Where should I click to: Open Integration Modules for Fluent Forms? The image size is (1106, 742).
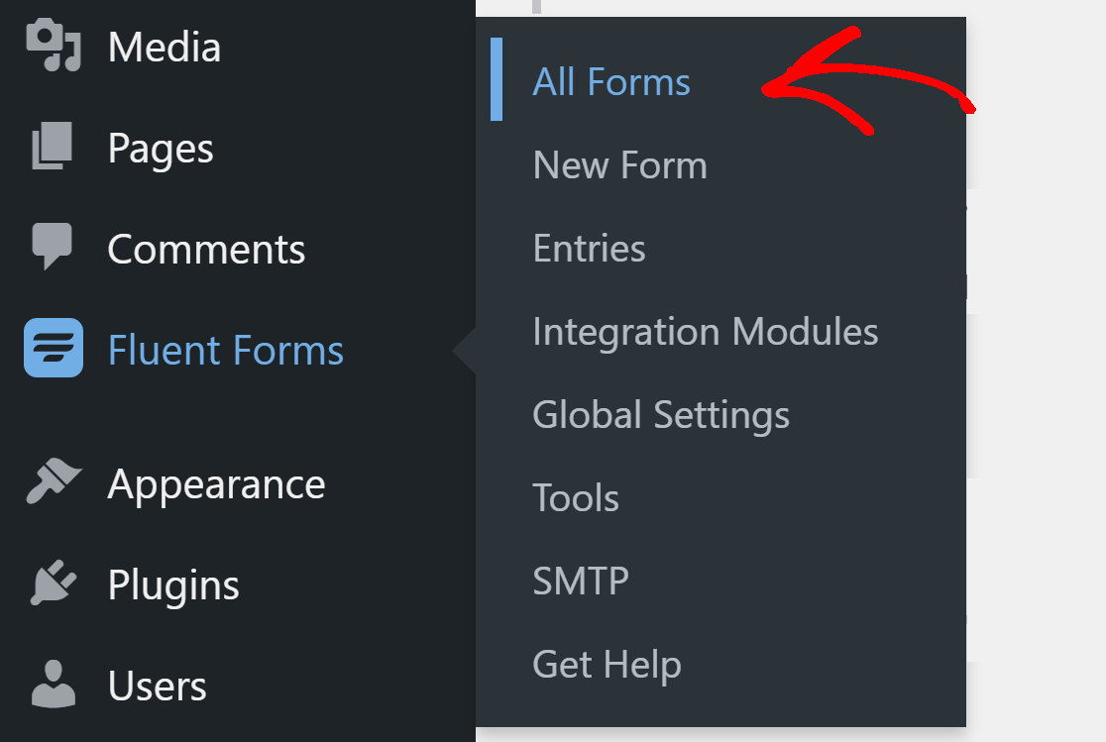point(705,332)
